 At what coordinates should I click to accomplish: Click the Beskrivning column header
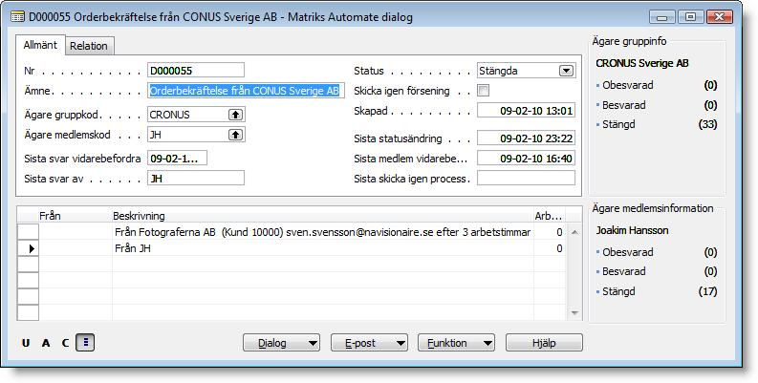tap(323, 216)
